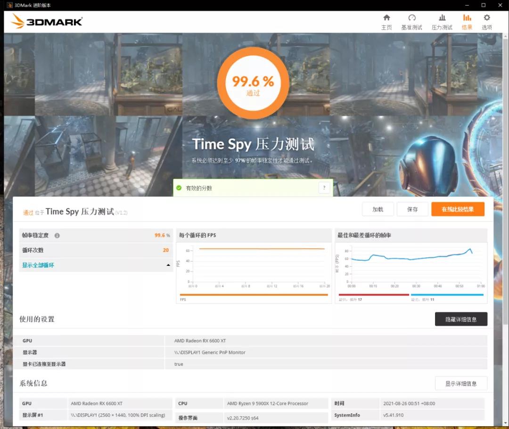Click the scrollbar down arrow
Image resolution: width=509 pixels, height=429 pixels.
pyautogui.click(x=505, y=423)
